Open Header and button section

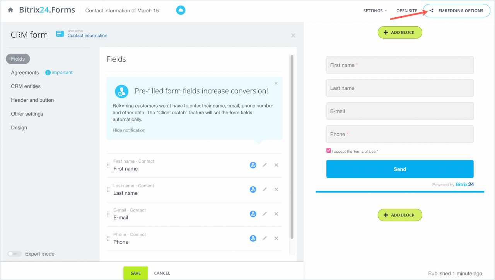pyautogui.click(x=32, y=100)
